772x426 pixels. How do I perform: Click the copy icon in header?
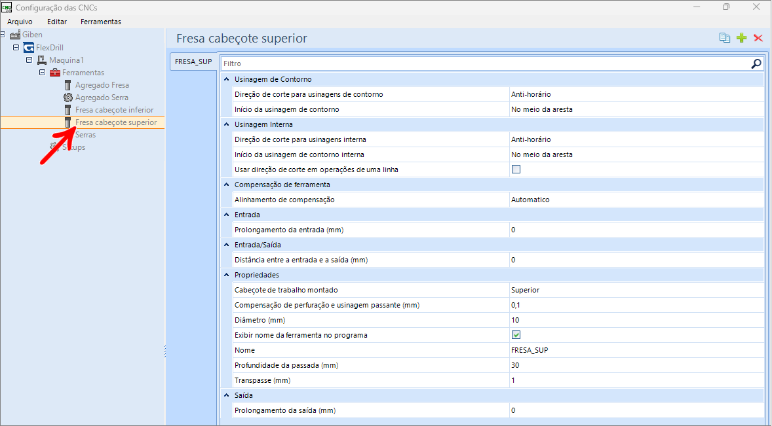point(724,38)
